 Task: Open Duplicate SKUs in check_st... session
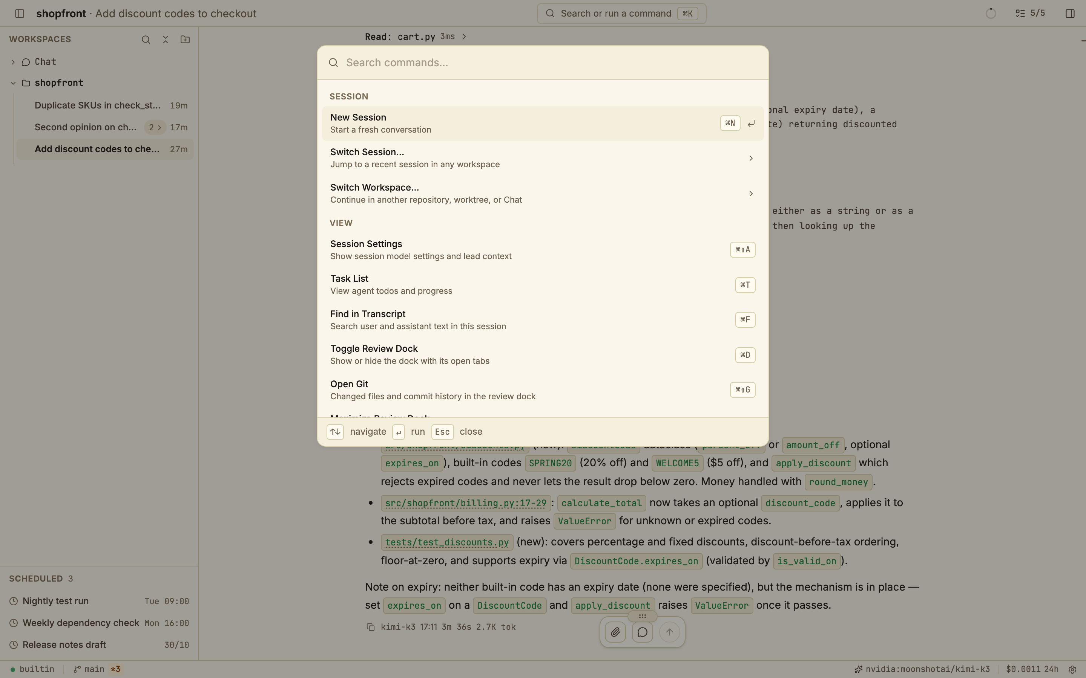coord(105,105)
